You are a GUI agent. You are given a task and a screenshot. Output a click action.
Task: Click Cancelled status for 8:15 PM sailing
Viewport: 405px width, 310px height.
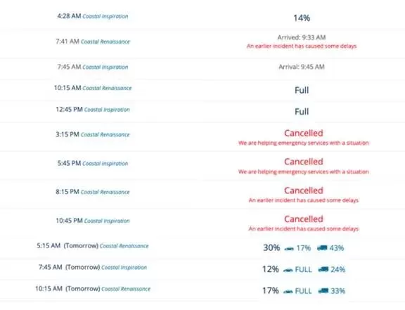tap(304, 190)
